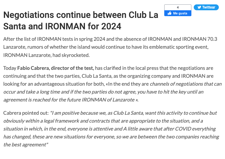Click the headline starting 'Negotiations continue between'

coord(81,21)
